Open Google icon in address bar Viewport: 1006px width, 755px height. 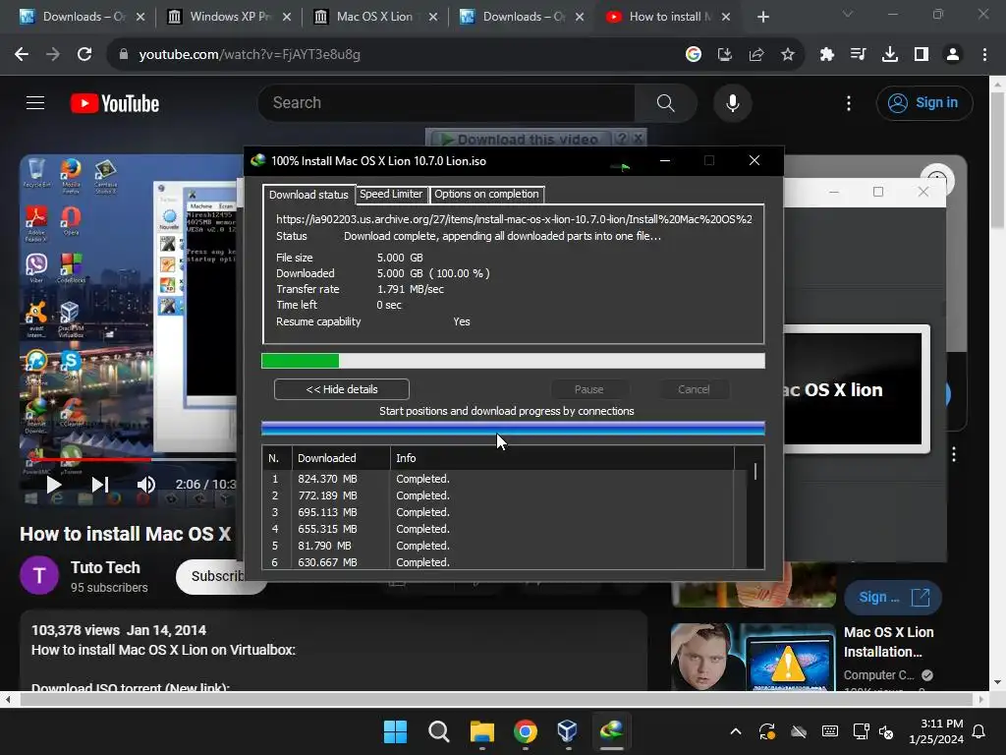tap(693, 55)
